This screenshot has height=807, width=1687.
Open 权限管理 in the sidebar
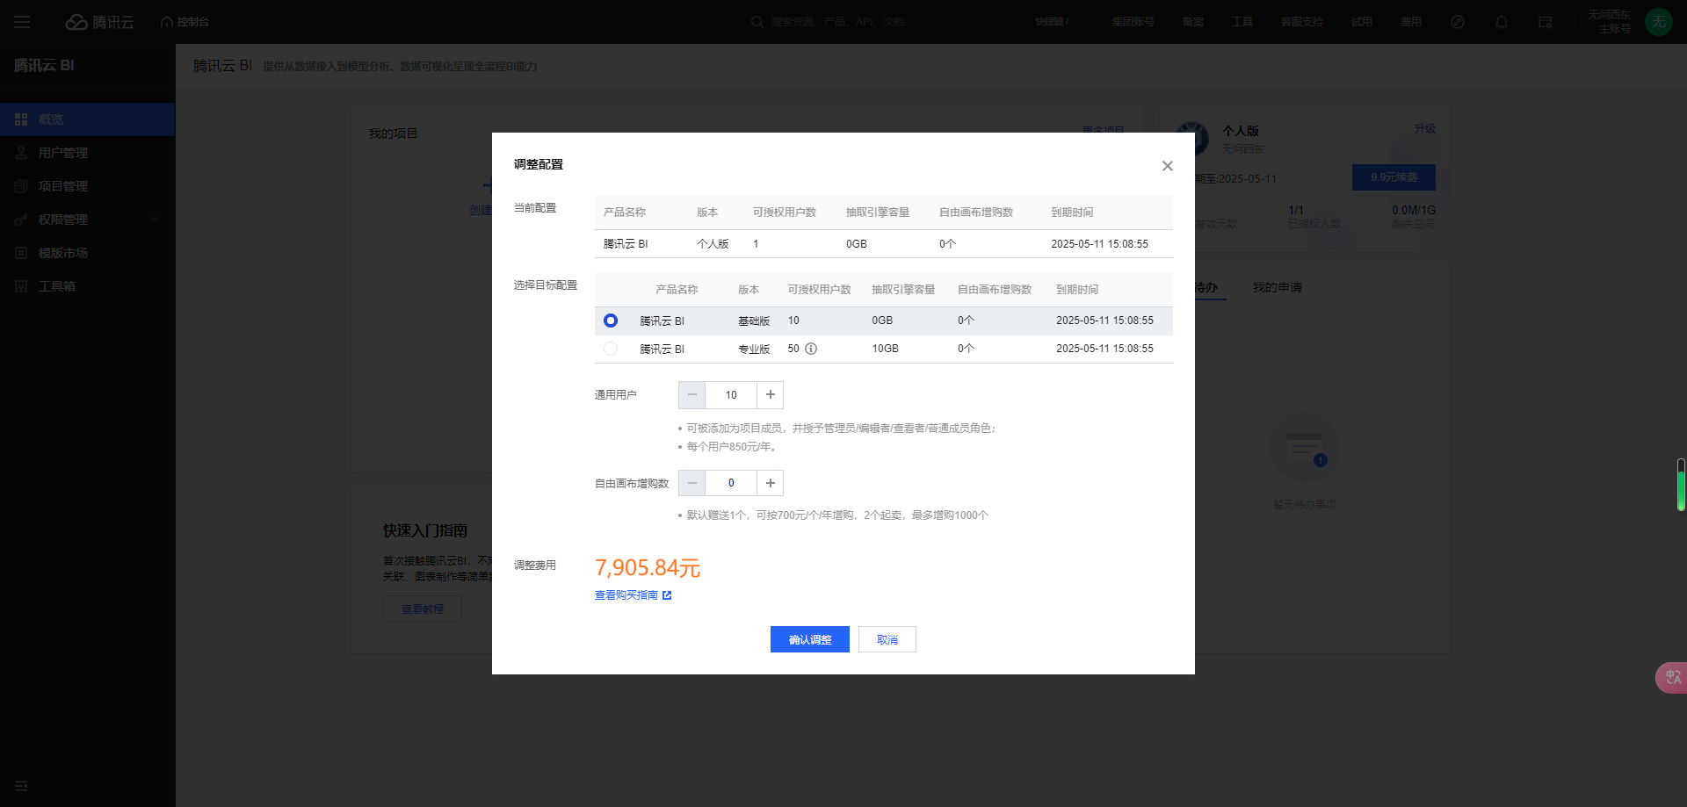(88, 220)
